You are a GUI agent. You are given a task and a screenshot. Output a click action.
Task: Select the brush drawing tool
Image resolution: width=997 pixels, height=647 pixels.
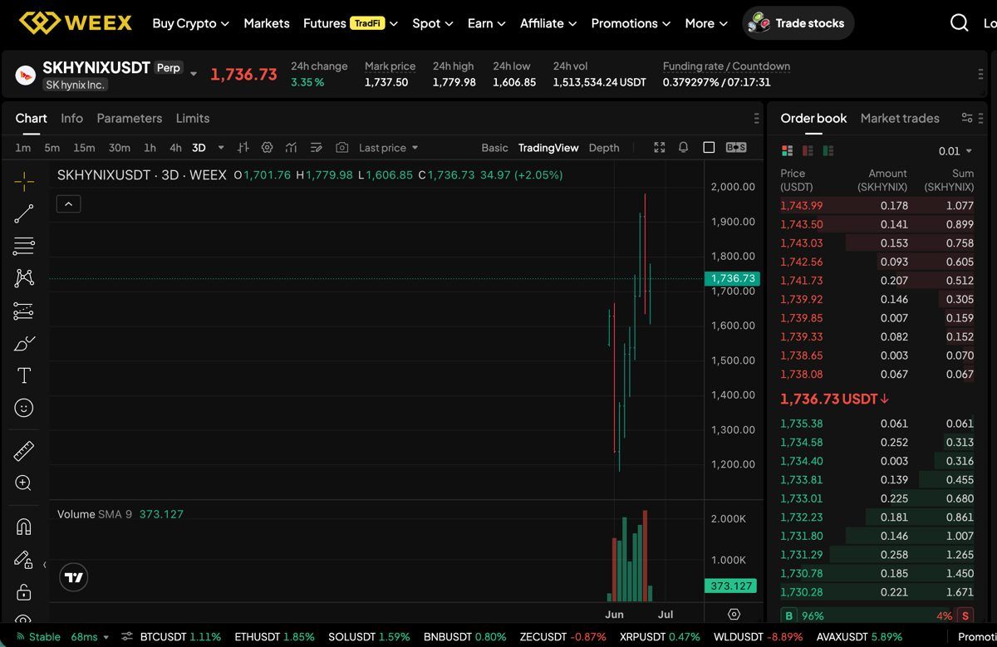tap(24, 343)
